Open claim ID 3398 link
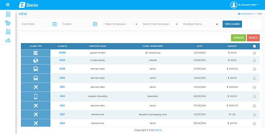 coord(62,69)
